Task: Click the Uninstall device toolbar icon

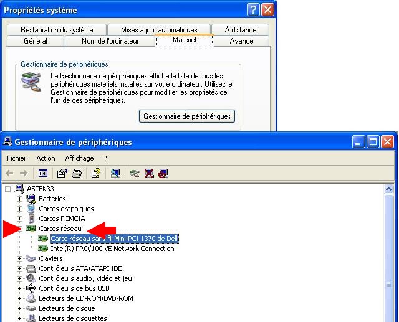Action: 149,173
